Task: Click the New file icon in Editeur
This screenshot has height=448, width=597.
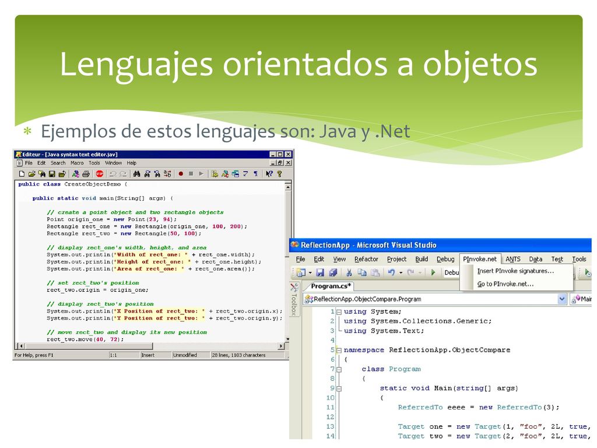Action: (x=22, y=174)
